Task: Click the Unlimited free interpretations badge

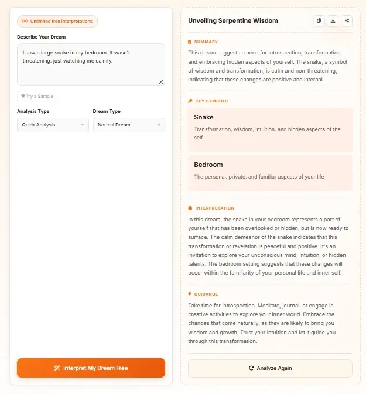Action: tap(57, 21)
